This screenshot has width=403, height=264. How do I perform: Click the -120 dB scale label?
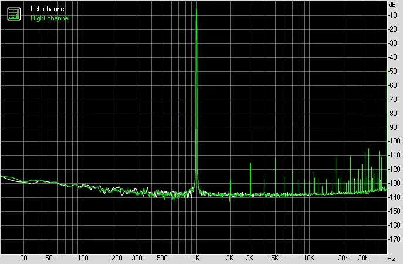[394, 169]
